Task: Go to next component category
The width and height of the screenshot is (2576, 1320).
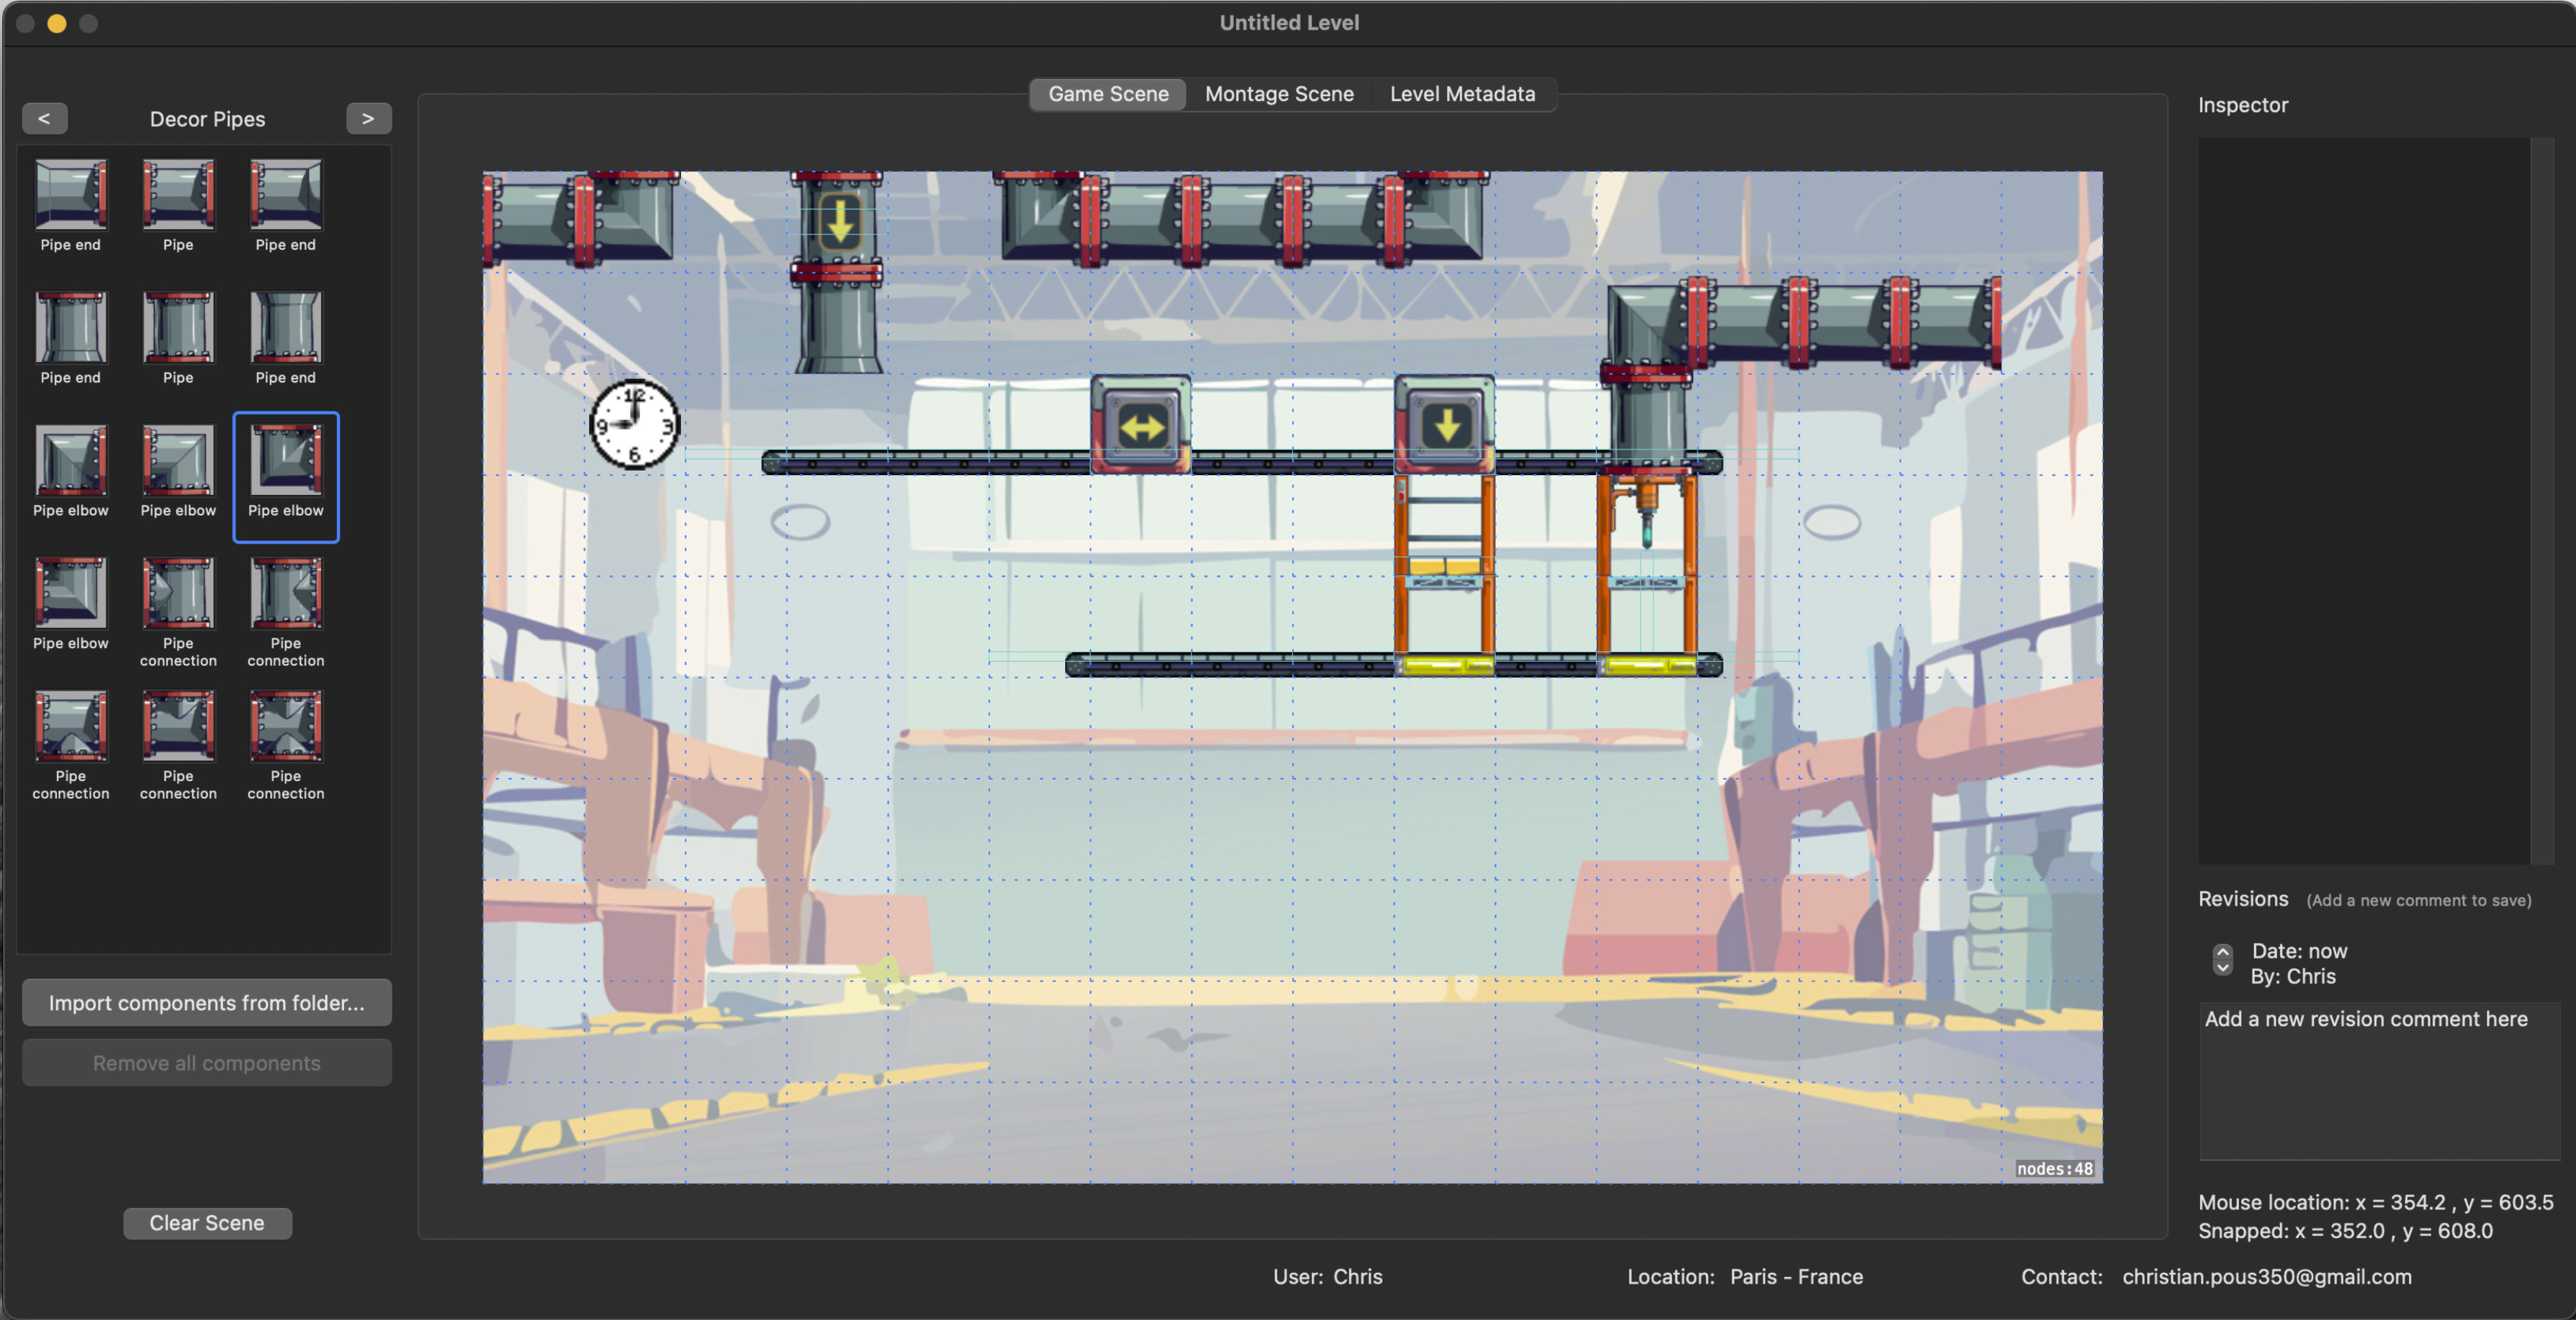Action: [368, 118]
